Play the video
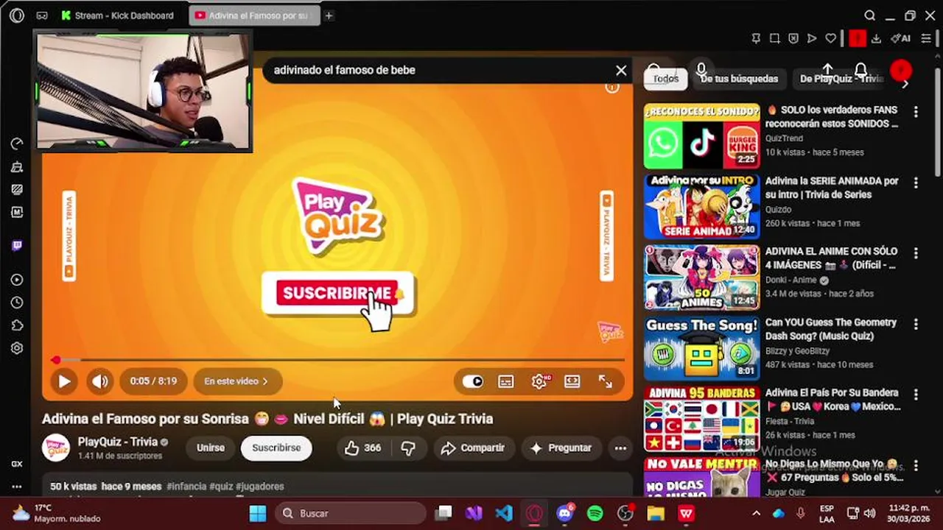 click(64, 381)
